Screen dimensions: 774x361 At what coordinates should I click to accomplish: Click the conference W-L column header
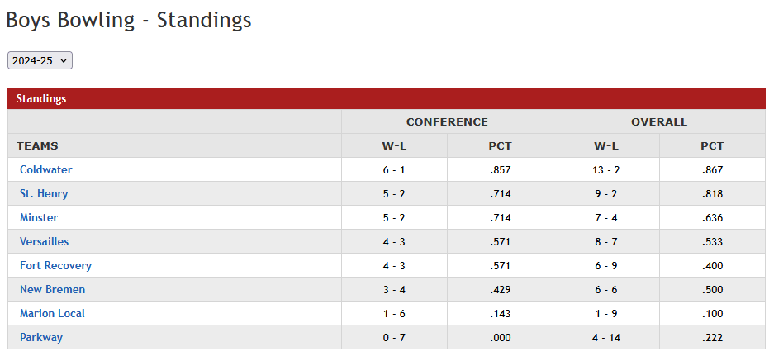tap(394, 145)
